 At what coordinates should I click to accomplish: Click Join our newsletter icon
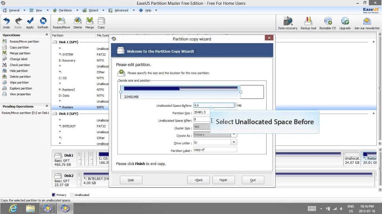[367, 23]
